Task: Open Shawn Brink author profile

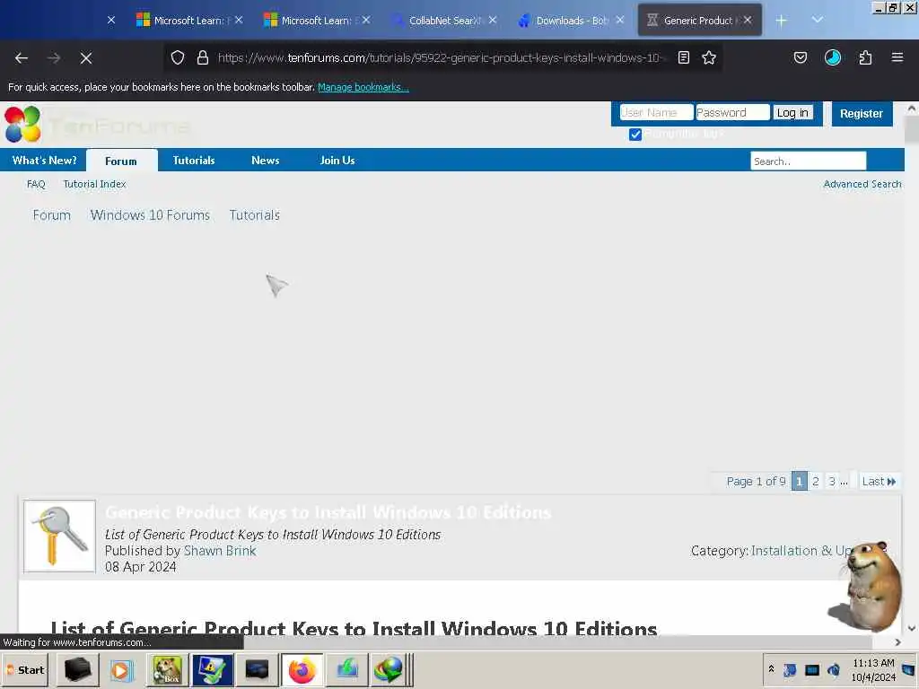Action: [220, 551]
